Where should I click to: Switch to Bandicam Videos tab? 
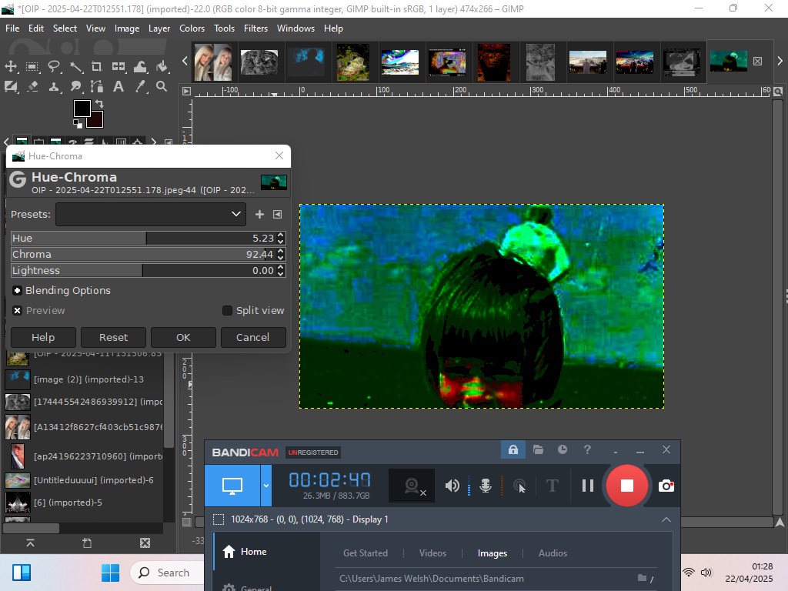[x=432, y=553]
